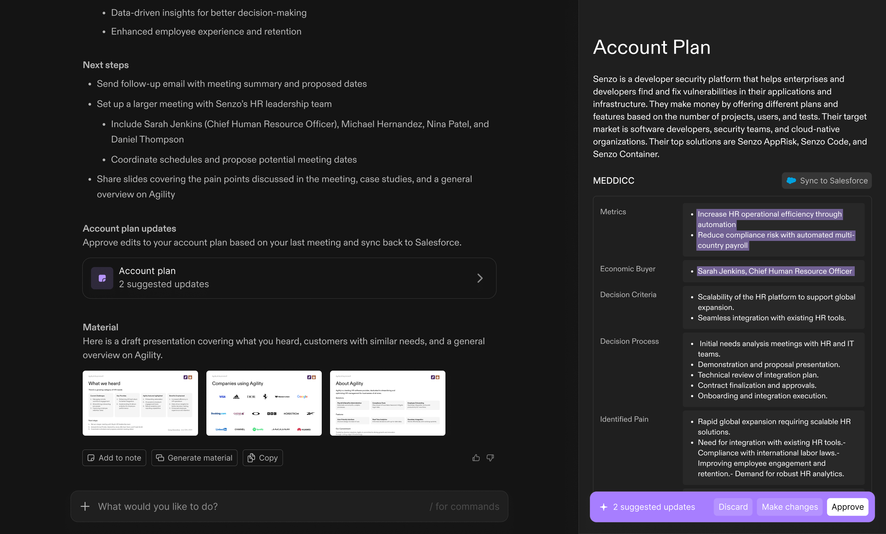Screen dimensions: 886x534
Task: Click the Decision Criteria row label
Action: pyautogui.click(x=628, y=294)
